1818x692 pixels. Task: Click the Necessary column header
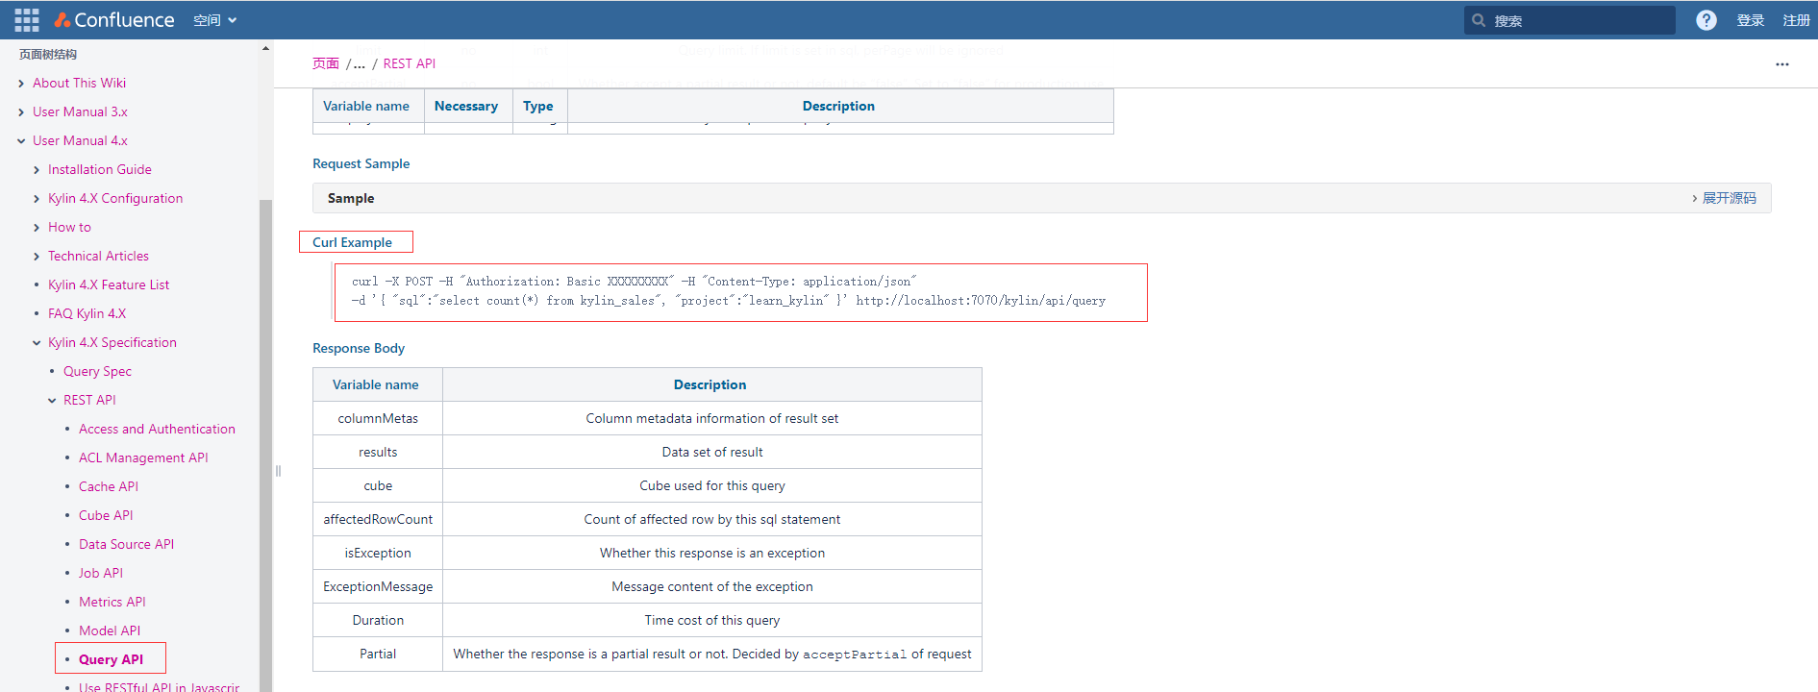coord(466,106)
